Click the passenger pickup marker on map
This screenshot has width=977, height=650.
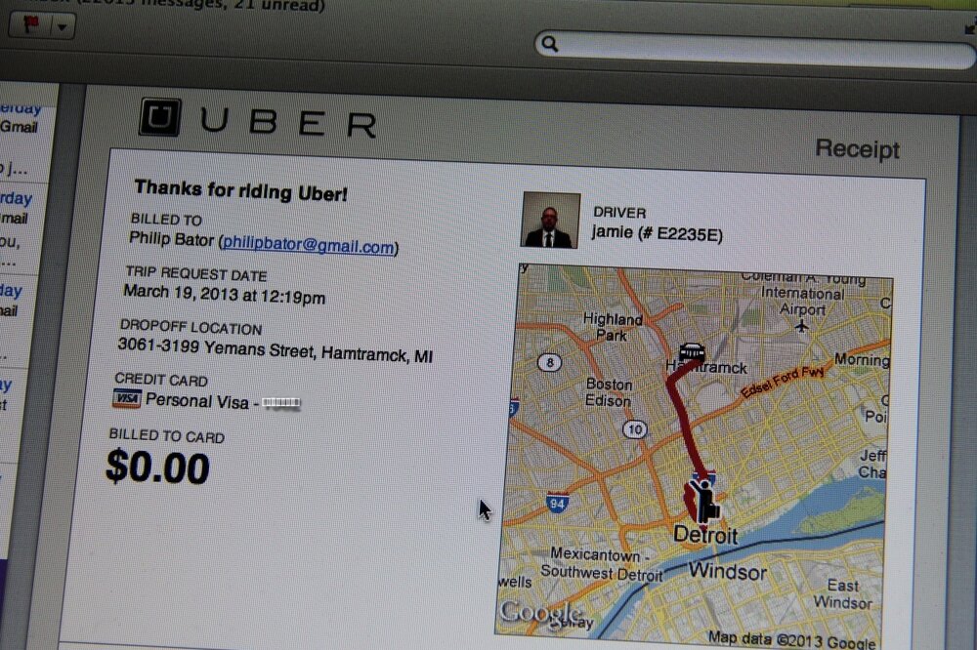tap(702, 502)
